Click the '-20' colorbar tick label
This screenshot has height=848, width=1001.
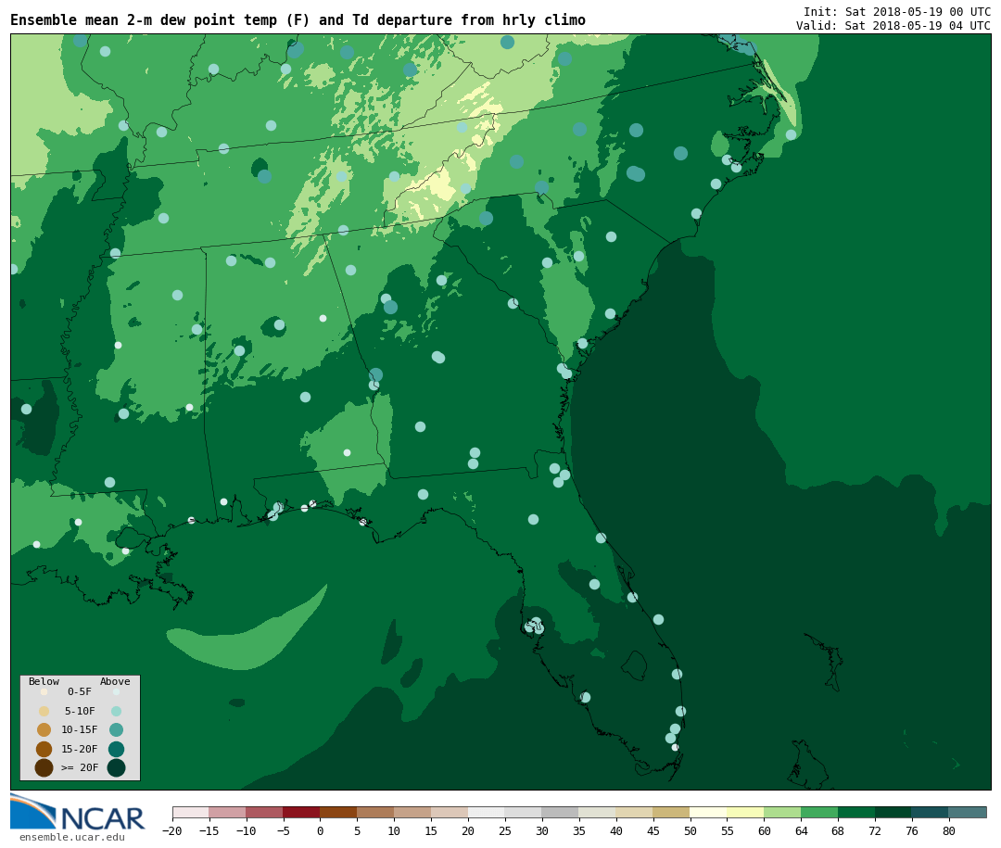(172, 830)
